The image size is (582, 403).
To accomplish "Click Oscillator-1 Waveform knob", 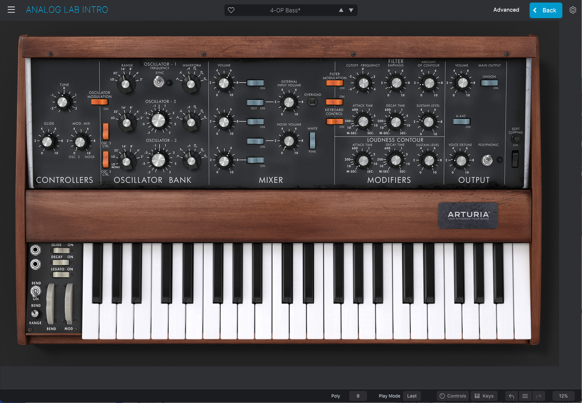I will (x=191, y=84).
